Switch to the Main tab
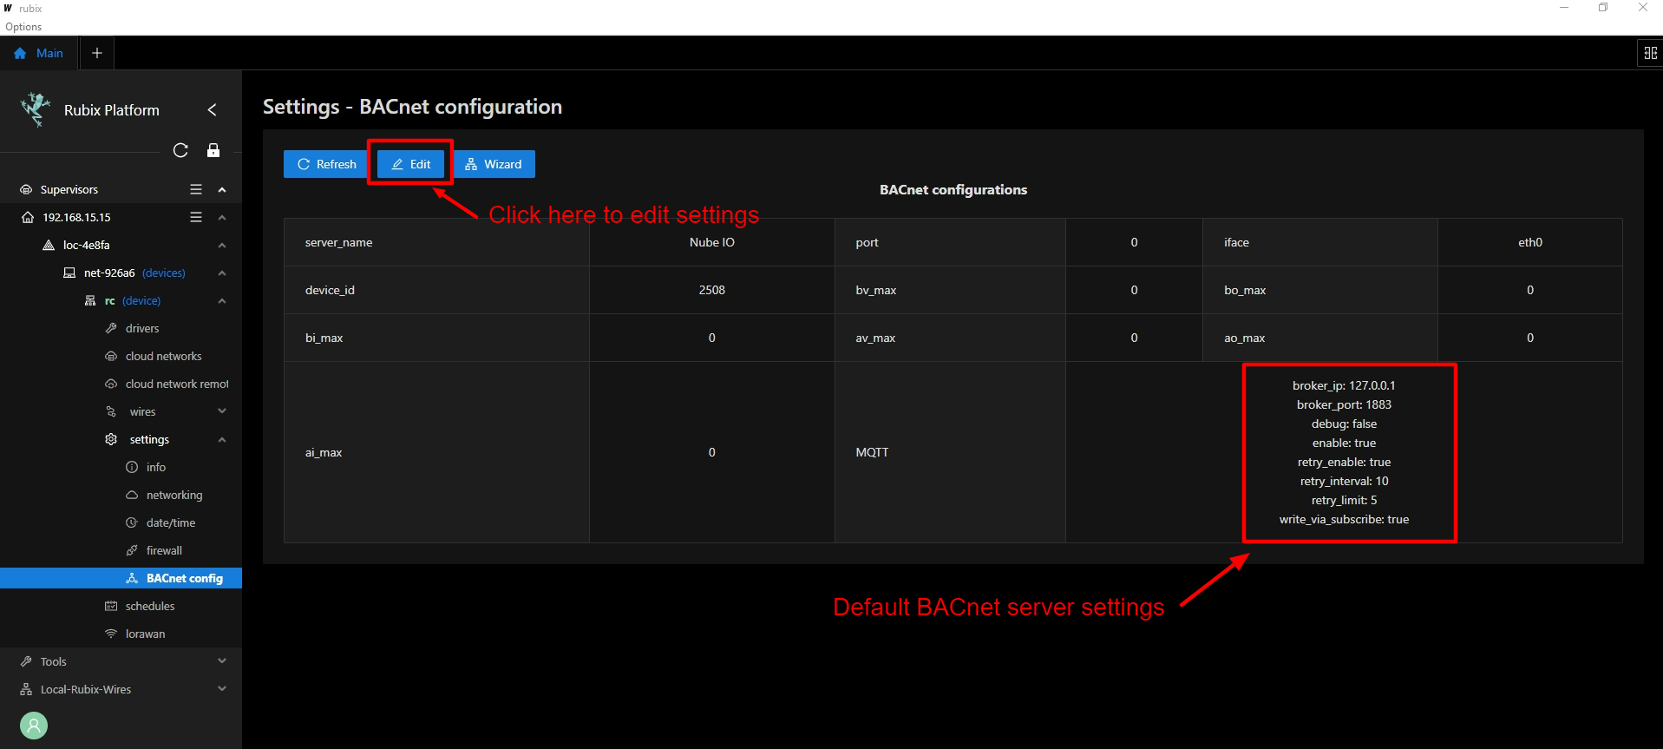This screenshot has width=1663, height=749. coord(39,53)
